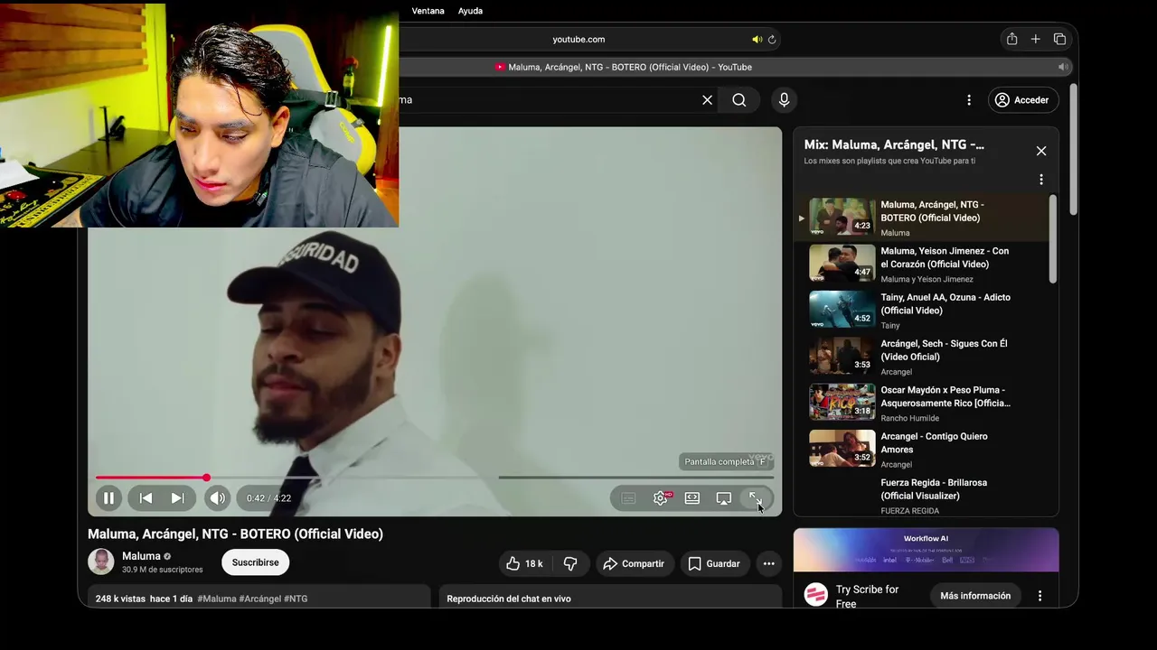Show Safari tab overview

point(1059,39)
